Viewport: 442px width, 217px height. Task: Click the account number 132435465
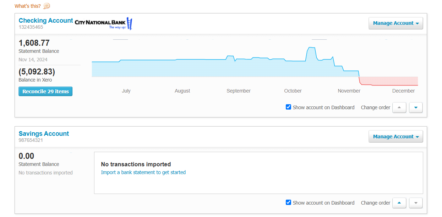(x=31, y=27)
